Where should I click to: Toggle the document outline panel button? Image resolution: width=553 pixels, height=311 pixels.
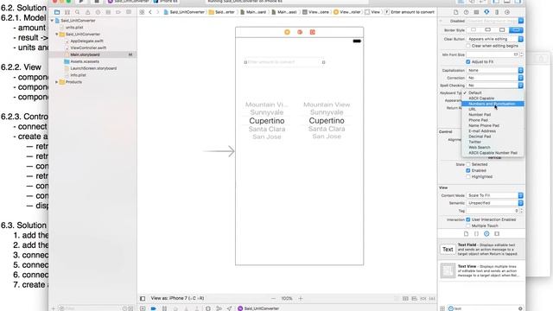(143, 298)
